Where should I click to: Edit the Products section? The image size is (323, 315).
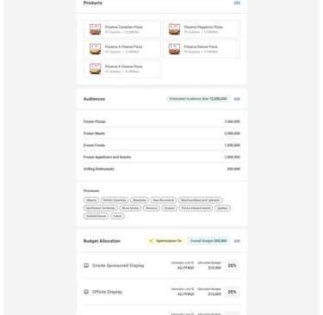coord(237,3)
